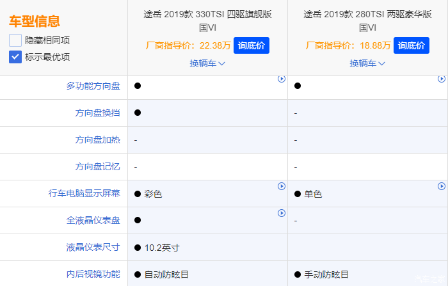Select the 手动防眩目 mirror value
The image size is (448, 286).
pyautogui.click(x=326, y=274)
